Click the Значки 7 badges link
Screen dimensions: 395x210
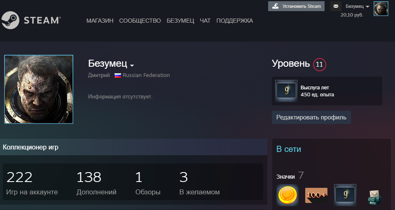[290, 176]
